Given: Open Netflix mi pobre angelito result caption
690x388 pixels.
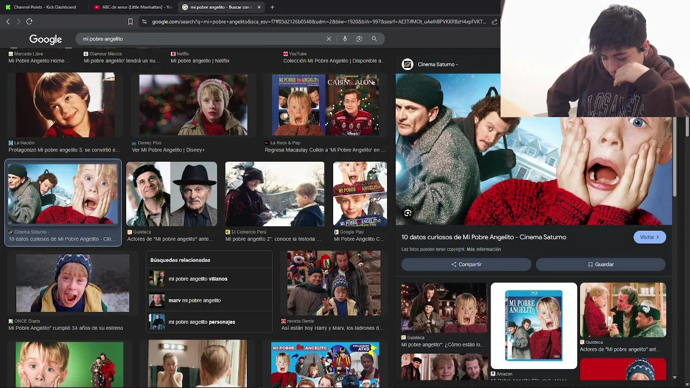Looking at the screenshot, I should tap(200, 61).
